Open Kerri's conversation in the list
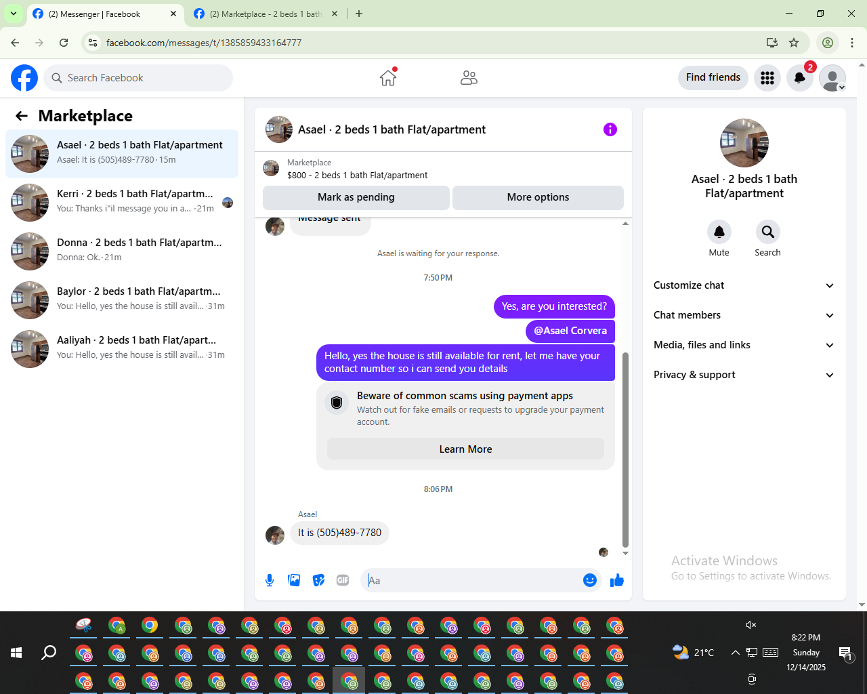Image resolution: width=867 pixels, height=694 pixels. click(122, 203)
